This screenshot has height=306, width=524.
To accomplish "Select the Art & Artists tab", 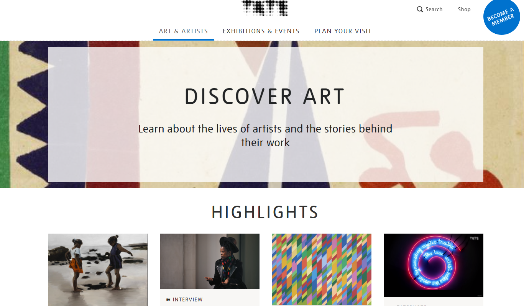I will pos(183,31).
